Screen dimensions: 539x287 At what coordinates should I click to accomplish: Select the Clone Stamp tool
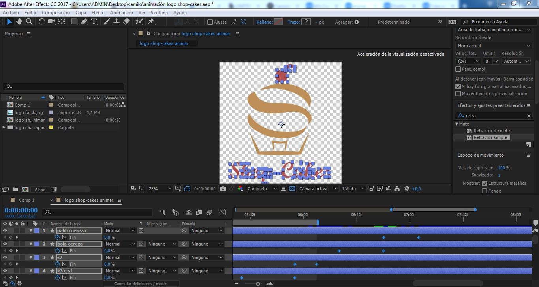[x=116, y=22]
